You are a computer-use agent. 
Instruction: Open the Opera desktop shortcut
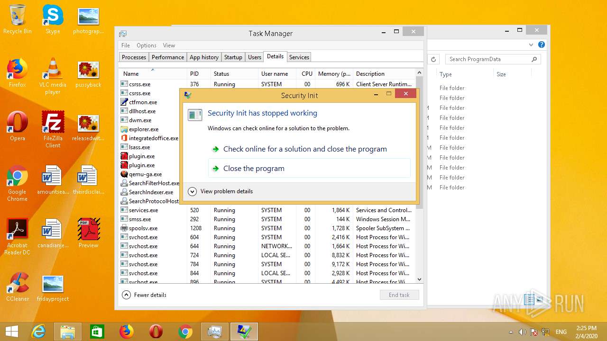tap(17, 126)
